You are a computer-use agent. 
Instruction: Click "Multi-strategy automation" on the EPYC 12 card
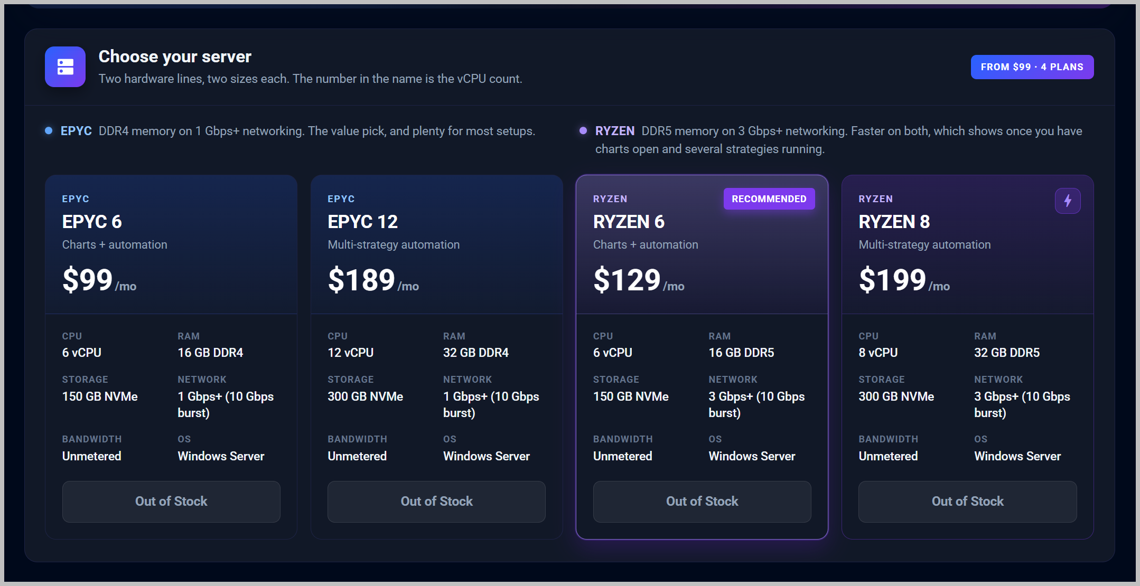tap(394, 245)
